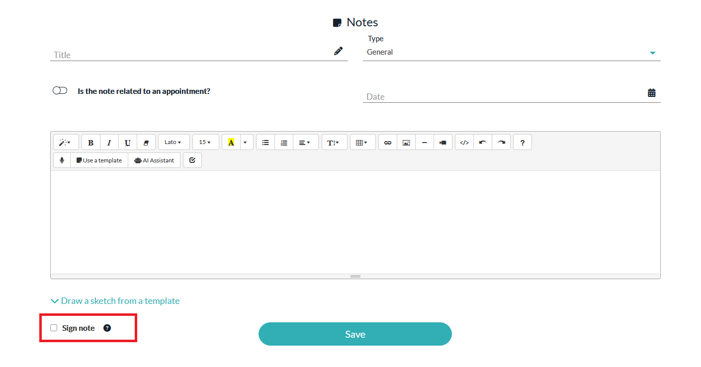Clear formatting with the eraser icon
701x367 pixels.
[x=146, y=143]
